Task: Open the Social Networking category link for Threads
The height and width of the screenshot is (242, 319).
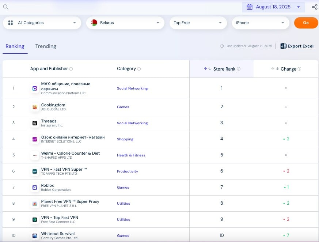Action: pos(132,123)
